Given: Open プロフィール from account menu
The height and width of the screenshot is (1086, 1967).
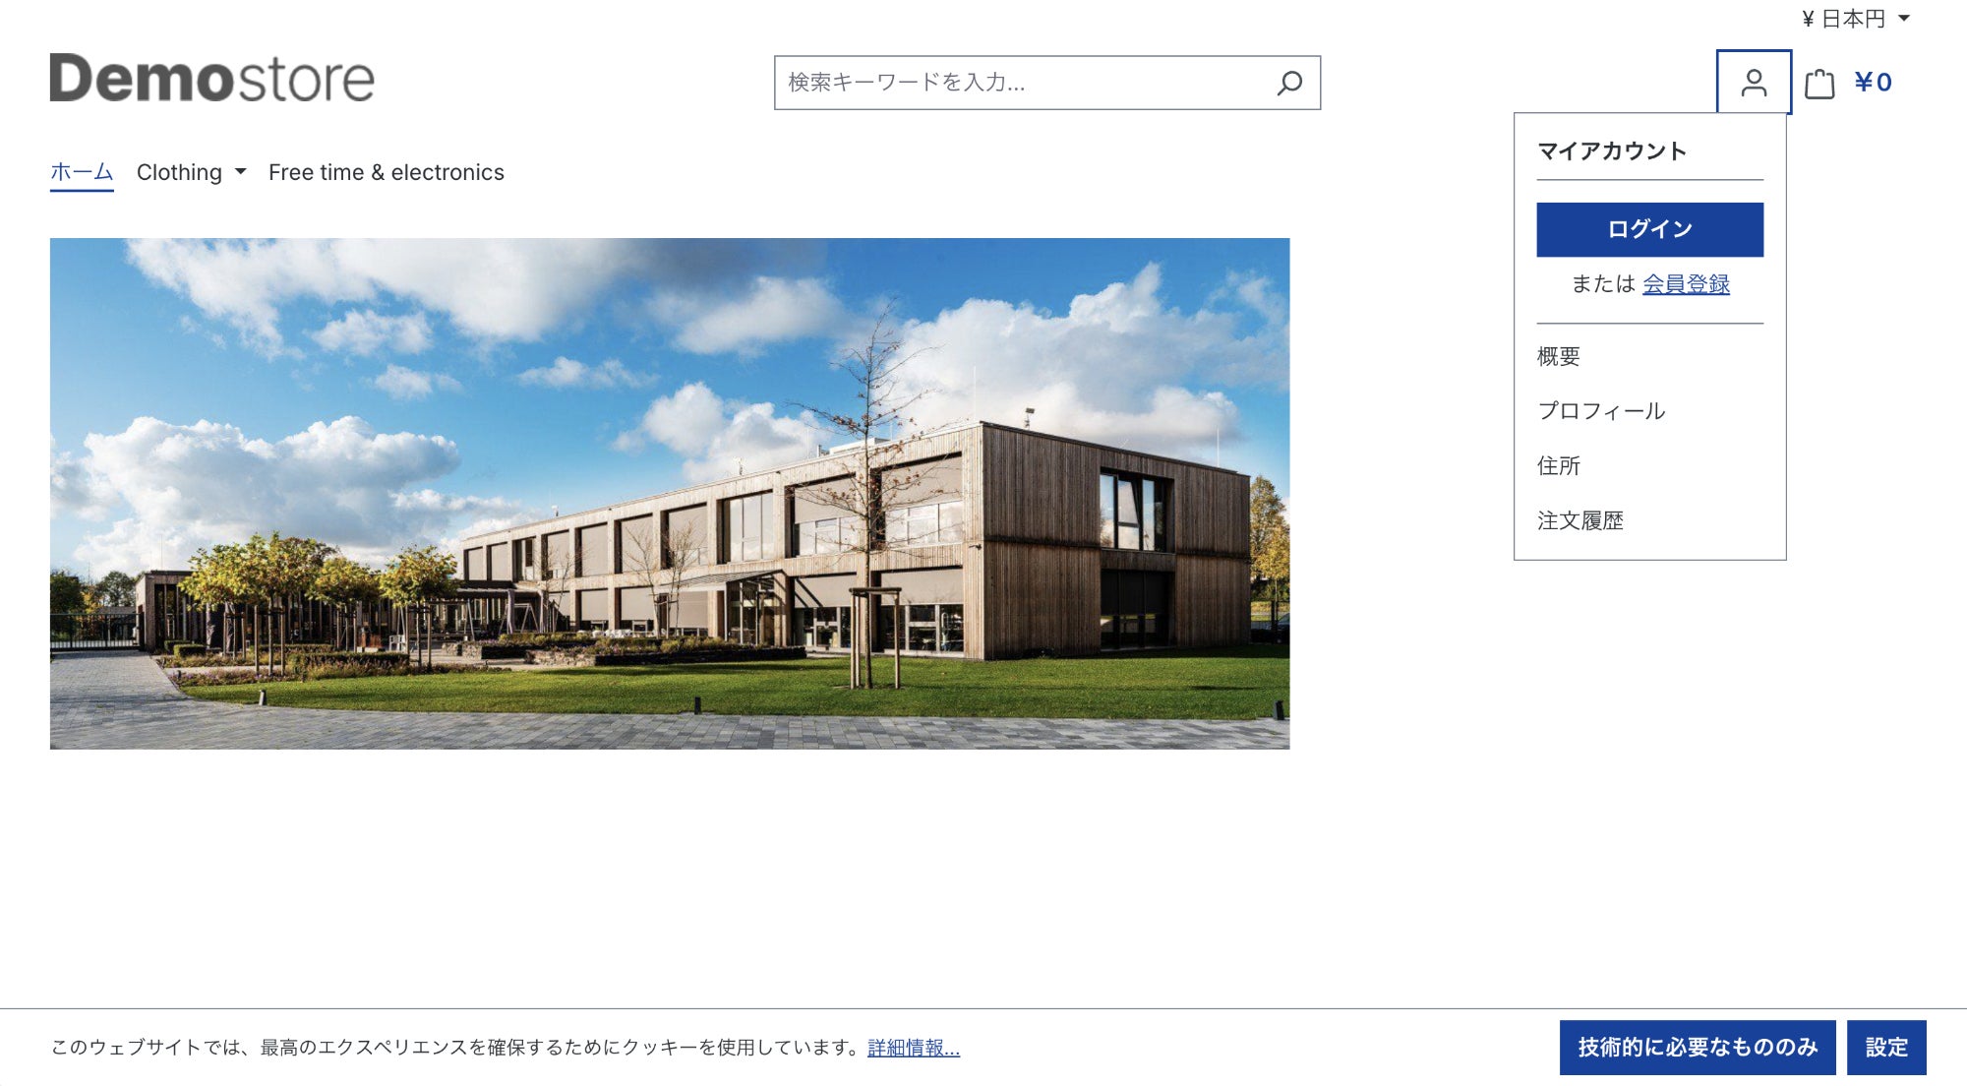Looking at the screenshot, I should [x=1601, y=411].
